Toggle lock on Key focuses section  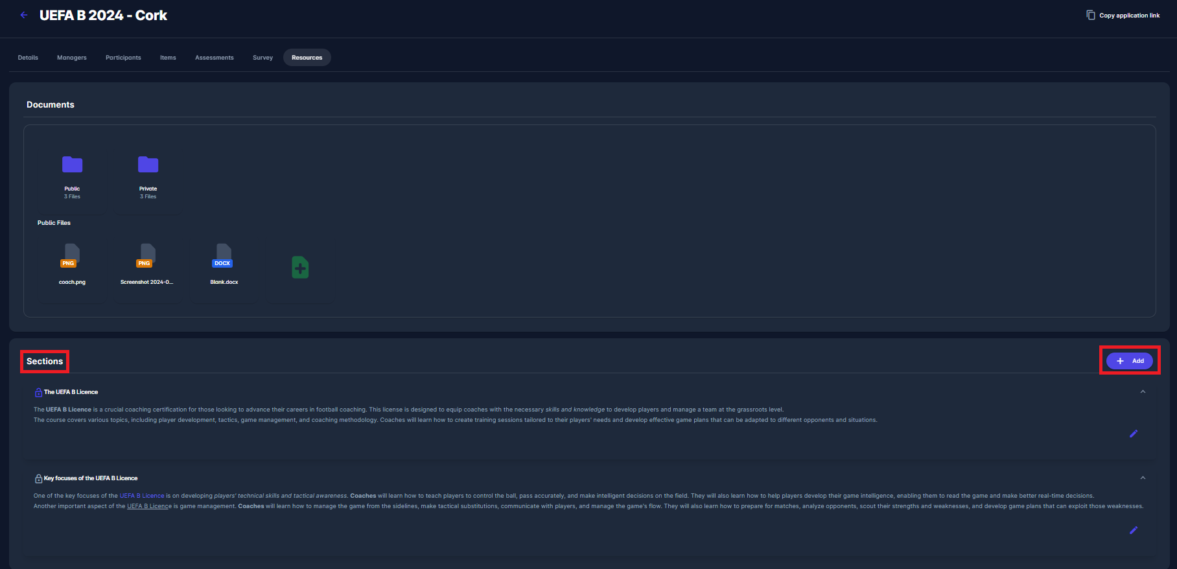[x=38, y=478]
